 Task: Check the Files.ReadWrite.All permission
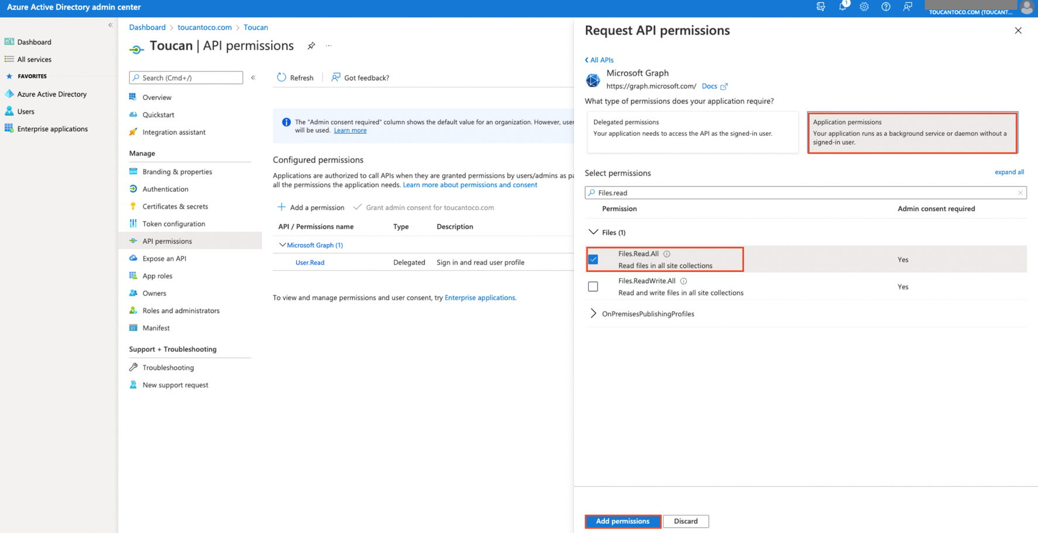pyautogui.click(x=593, y=286)
